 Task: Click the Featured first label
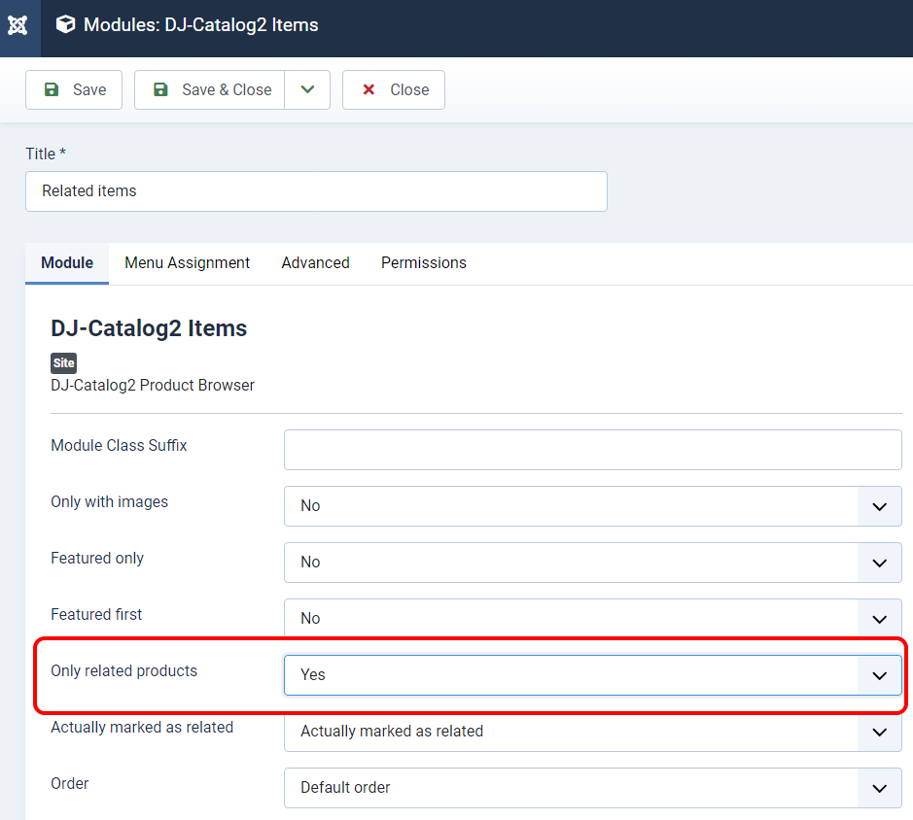coord(96,615)
